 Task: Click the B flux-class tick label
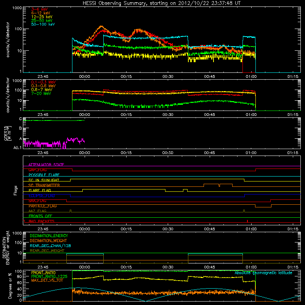coord(21,128)
